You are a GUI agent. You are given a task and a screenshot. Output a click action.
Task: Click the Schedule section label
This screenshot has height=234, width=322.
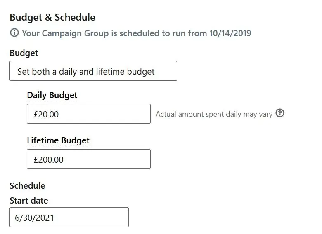[27, 186]
